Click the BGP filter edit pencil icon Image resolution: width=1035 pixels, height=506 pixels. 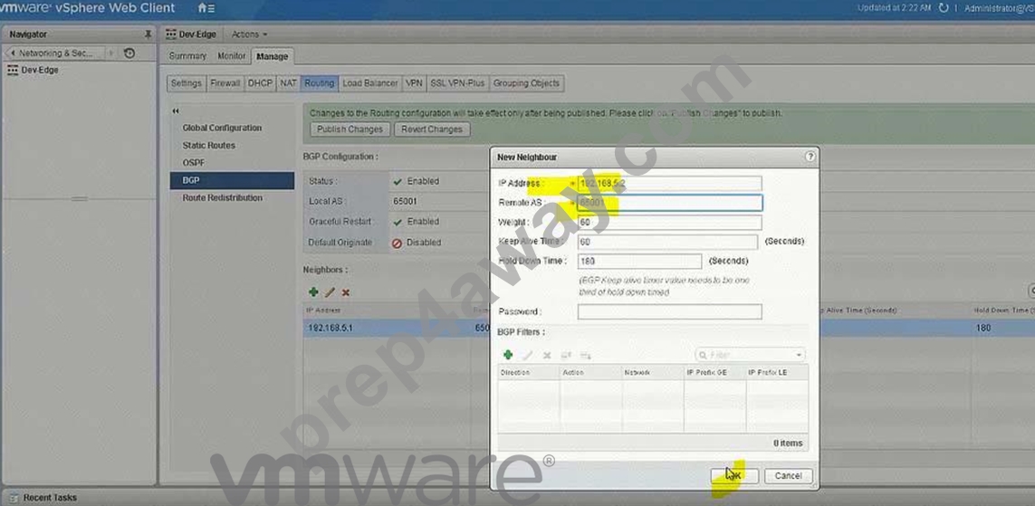(527, 355)
